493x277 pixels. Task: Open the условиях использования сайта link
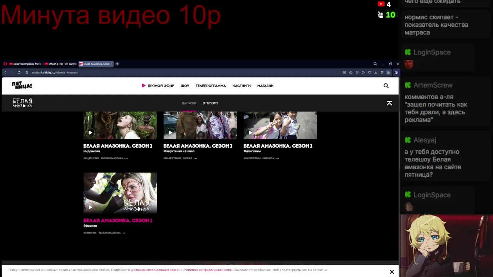click(155, 270)
